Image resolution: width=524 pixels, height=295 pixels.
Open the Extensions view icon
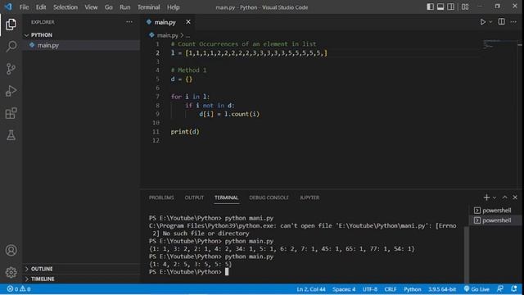coord(11,113)
